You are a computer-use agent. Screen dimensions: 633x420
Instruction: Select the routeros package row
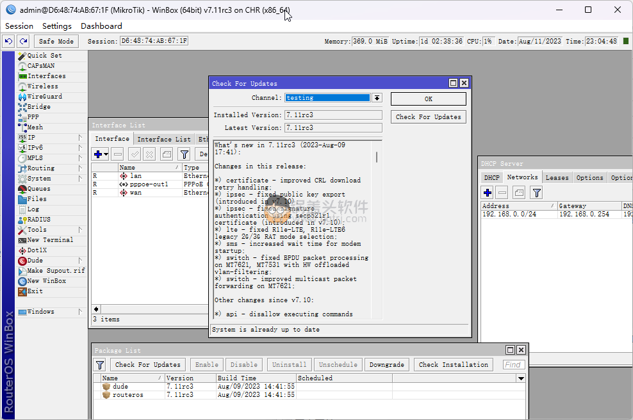[x=309, y=395]
